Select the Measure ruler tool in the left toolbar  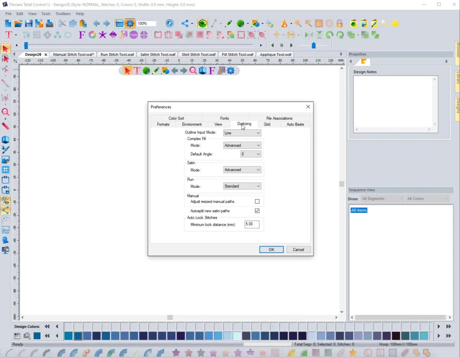[5, 126]
